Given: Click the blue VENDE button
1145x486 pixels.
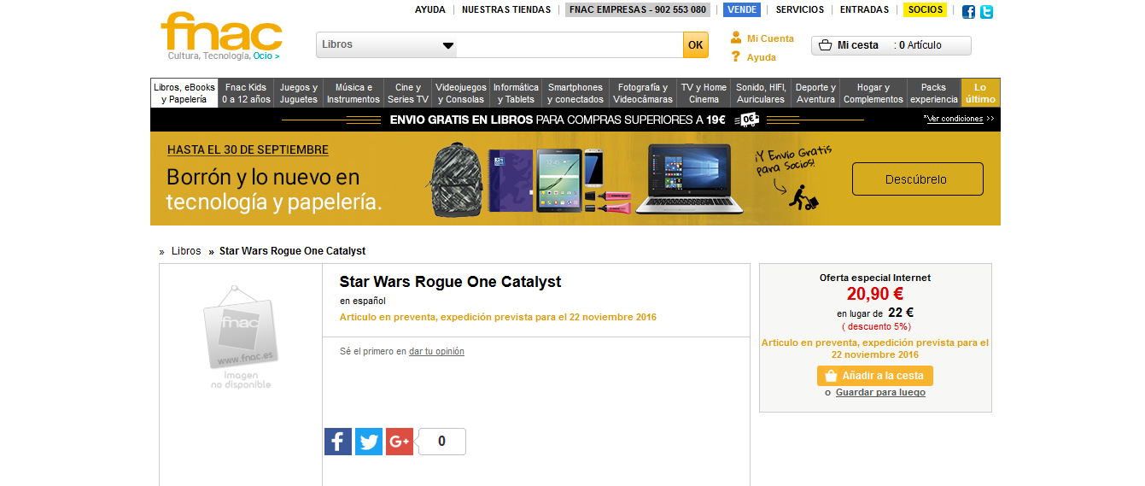Looking at the screenshot, I should [742, 9].
